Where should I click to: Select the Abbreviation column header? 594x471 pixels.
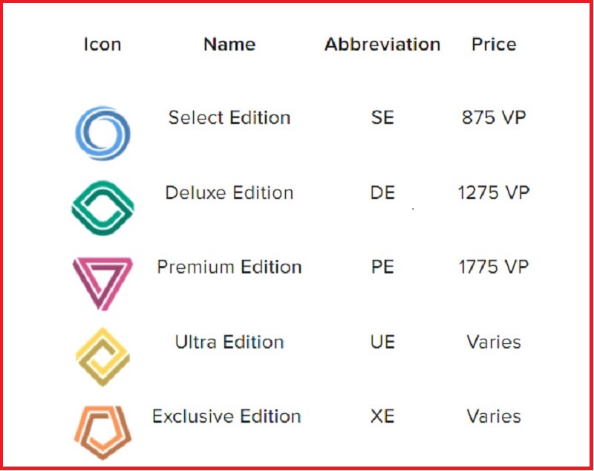[x=382, y=45]
